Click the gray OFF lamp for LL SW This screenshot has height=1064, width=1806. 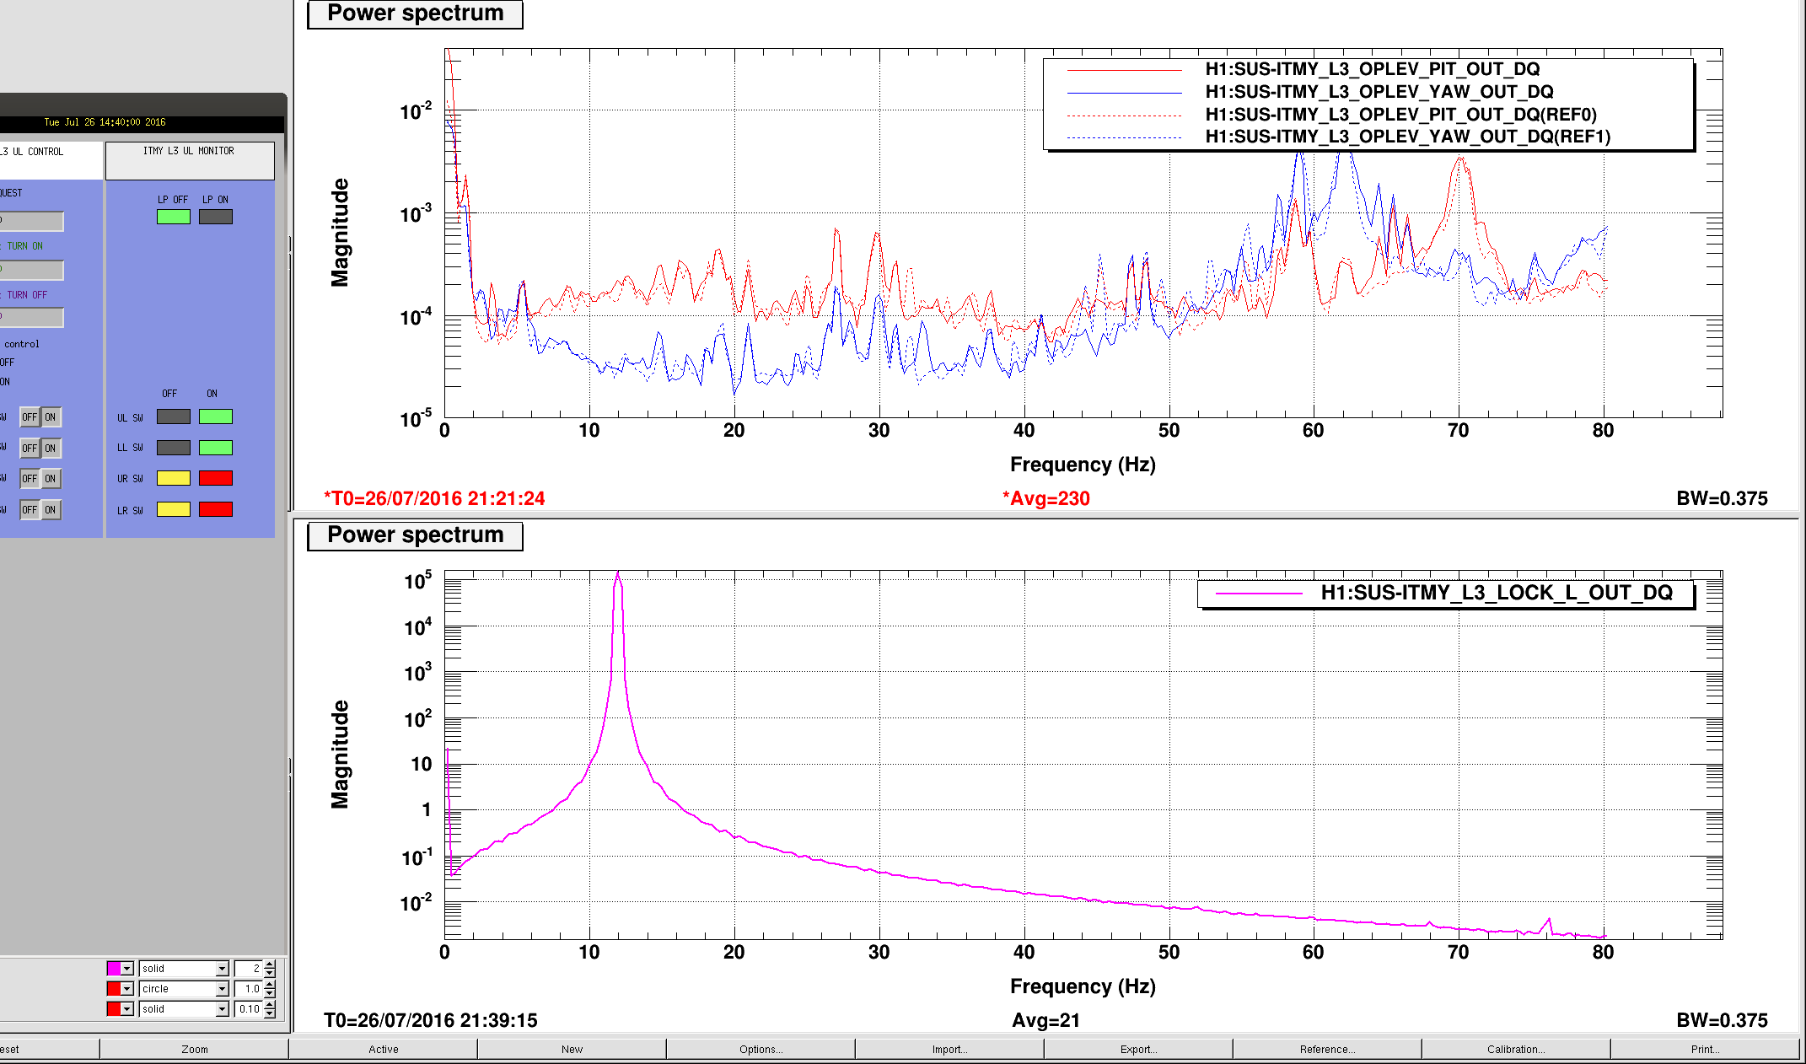click(174, 448)
